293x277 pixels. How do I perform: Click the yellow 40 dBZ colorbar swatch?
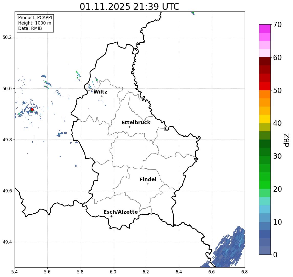[x=265, y=119]
